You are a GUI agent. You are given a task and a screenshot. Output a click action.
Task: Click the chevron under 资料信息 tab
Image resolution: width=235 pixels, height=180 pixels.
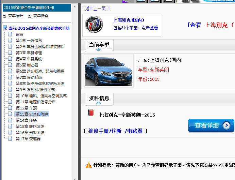99,103
